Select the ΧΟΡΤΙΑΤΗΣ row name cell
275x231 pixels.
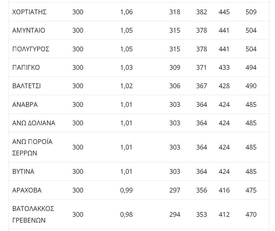coord(29,12)
